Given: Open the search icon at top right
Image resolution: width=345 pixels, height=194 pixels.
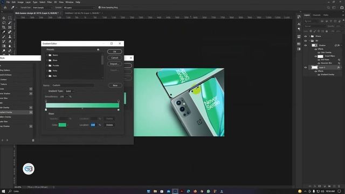Looking at the screenshot, I should (x=328, y=8).
